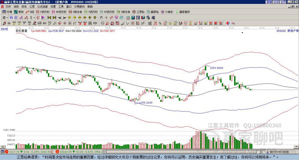Open the 公式选股 menu
This screenshot has width=299, height=160.
tap(43, 7)
